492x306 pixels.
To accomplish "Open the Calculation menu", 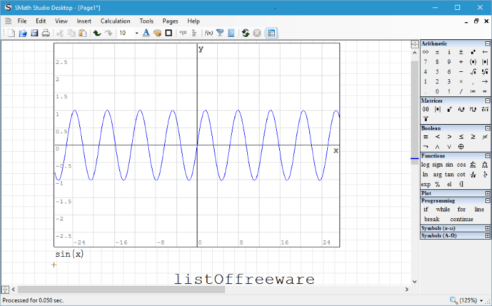I will pyautogui.click(x=115, y=21).
